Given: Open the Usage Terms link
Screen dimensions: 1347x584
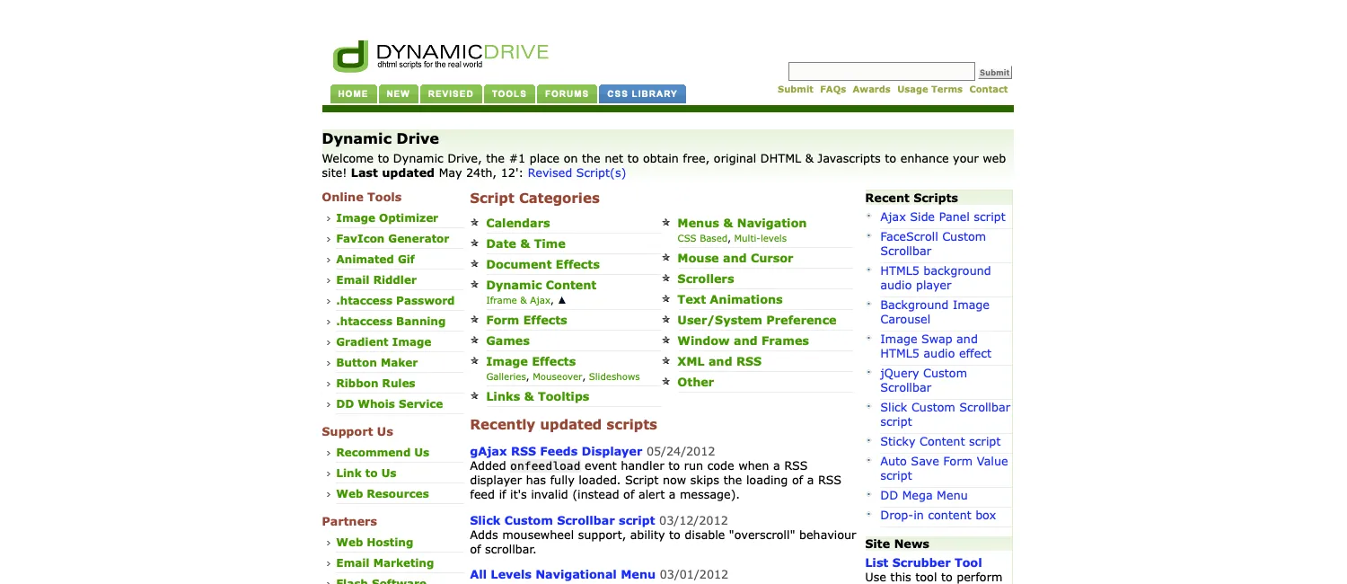Looking at the screenshot, I should [929, 90].
